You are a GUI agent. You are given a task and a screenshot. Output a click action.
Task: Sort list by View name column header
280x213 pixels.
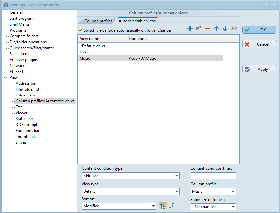click(102, 39)
